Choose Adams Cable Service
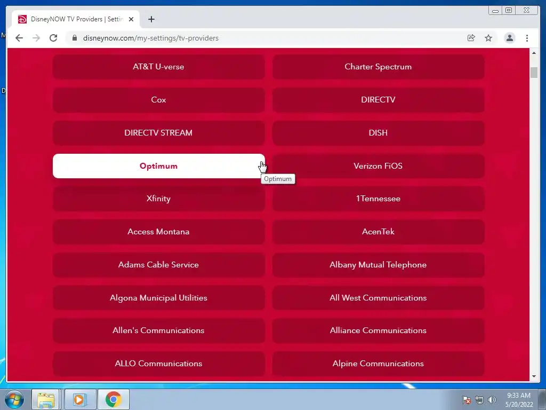This screenshot has height=410, width=546. [158, 265]
